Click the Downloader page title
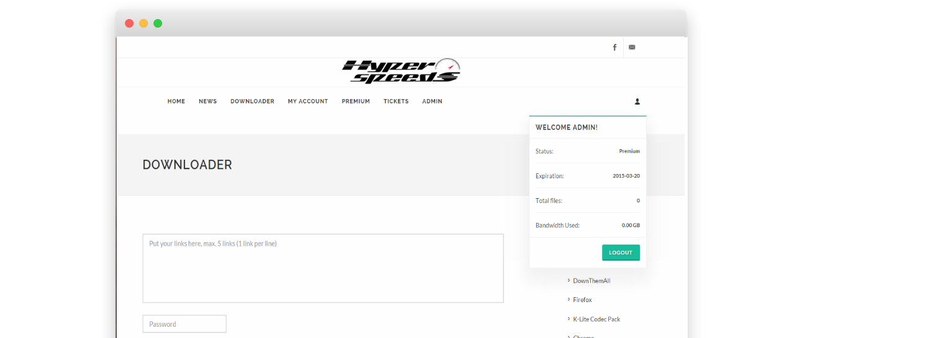Screen dimensions: 931x338 tap(187, 165)
